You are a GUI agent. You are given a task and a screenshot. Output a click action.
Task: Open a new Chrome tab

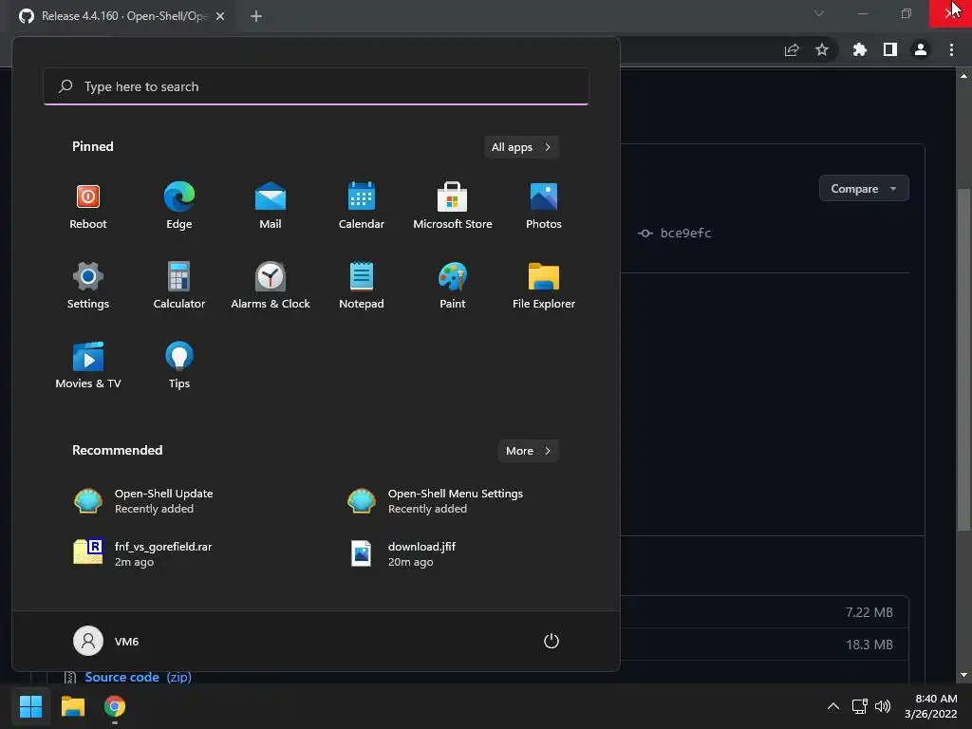[x=256, y=16]
